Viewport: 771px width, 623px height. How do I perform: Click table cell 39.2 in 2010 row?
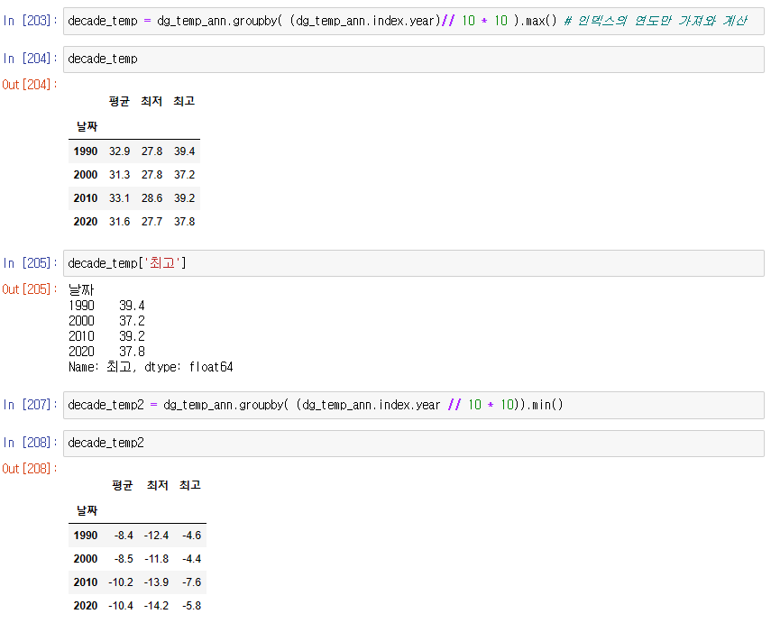click(184, 198)
